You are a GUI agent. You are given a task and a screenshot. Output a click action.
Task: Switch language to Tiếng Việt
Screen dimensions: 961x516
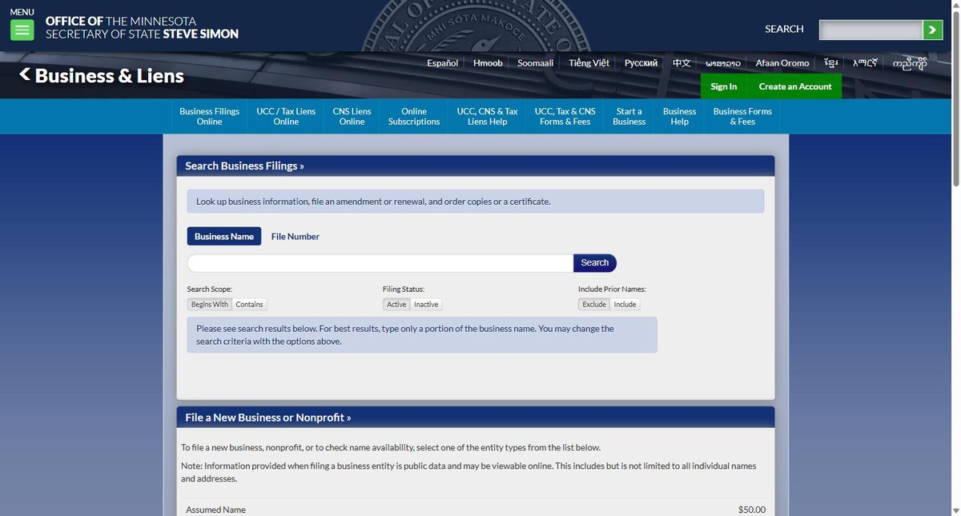point(589,62)
